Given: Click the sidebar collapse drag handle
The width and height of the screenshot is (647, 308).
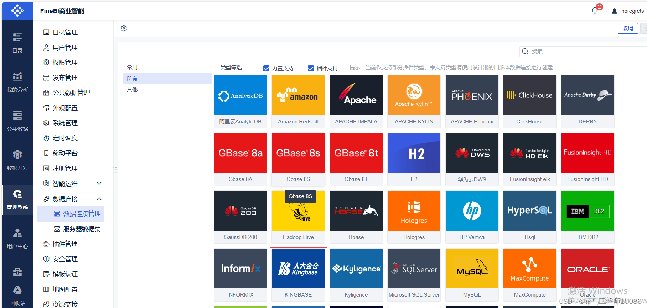Looking at the screenshot, I should pyautogui.click(x=114, y=170).
